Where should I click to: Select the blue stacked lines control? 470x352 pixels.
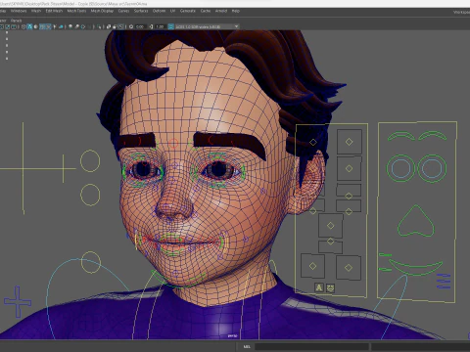point(444,282)
